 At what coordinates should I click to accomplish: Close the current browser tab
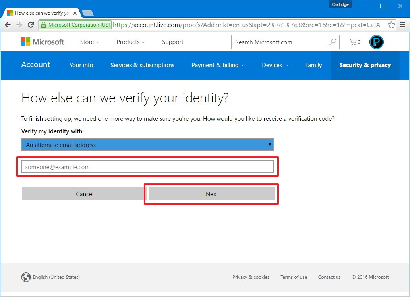tap(75, 13)
